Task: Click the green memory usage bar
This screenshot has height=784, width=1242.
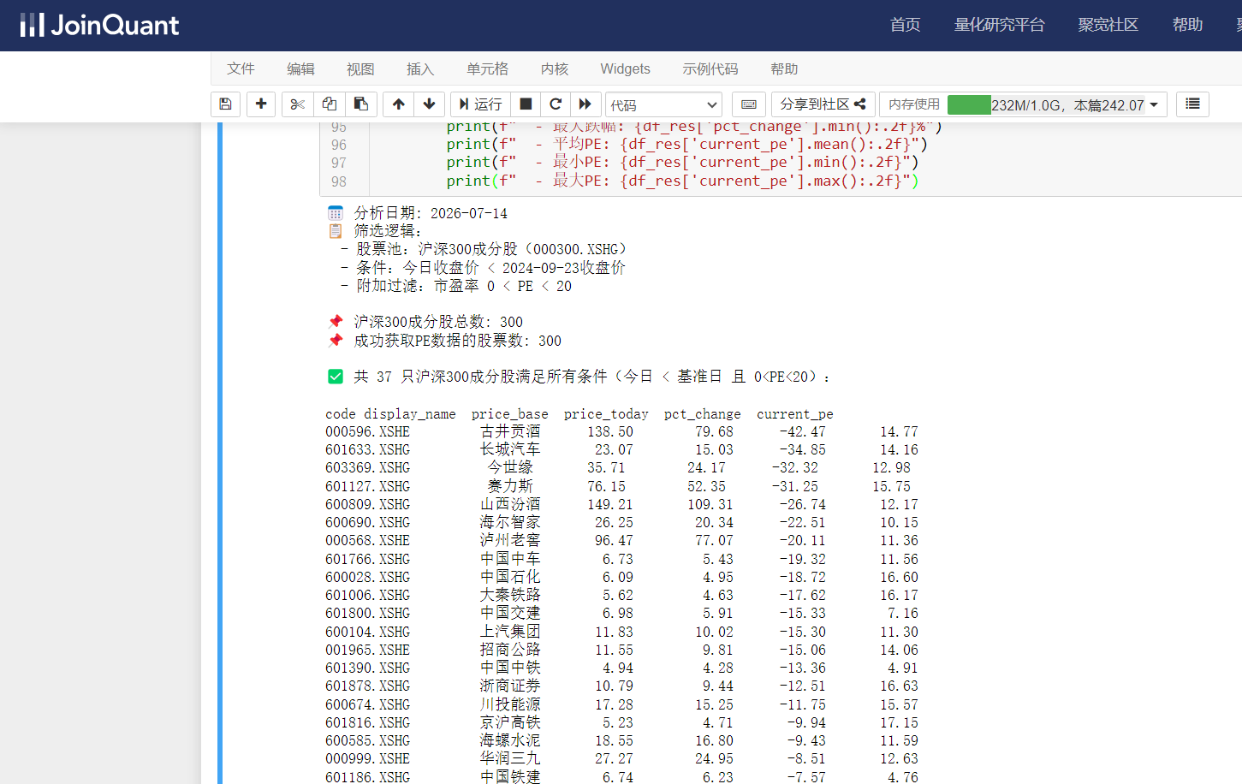Action: pos(969,104)
